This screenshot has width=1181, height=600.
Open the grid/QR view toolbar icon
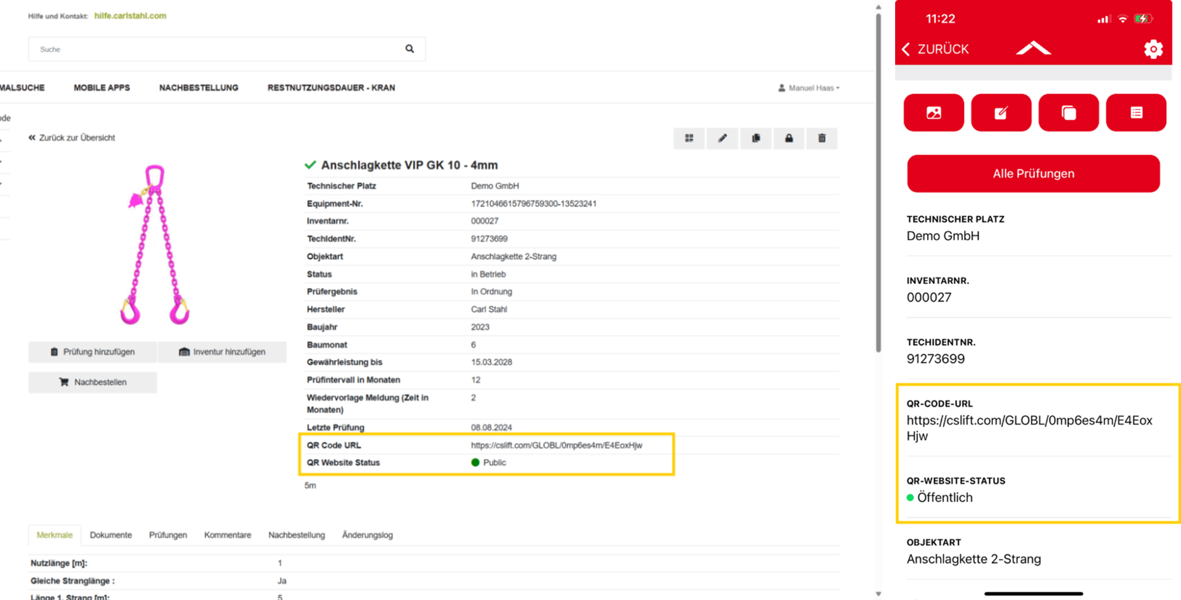[x=689, y=138]
